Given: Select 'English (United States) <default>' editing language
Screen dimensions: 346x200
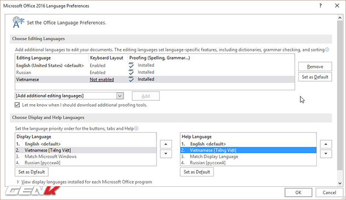Looking at the screenshot, I should (x=50, y=65).
